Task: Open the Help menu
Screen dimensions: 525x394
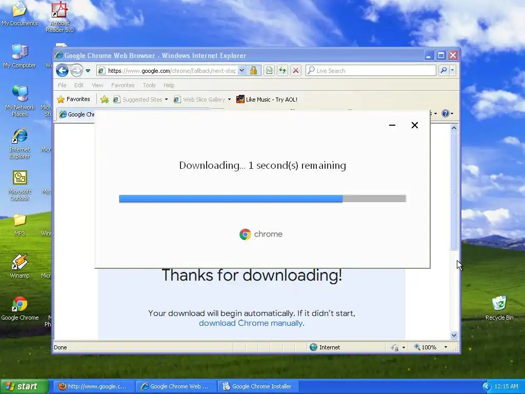Action: click(x=169, y=85)
